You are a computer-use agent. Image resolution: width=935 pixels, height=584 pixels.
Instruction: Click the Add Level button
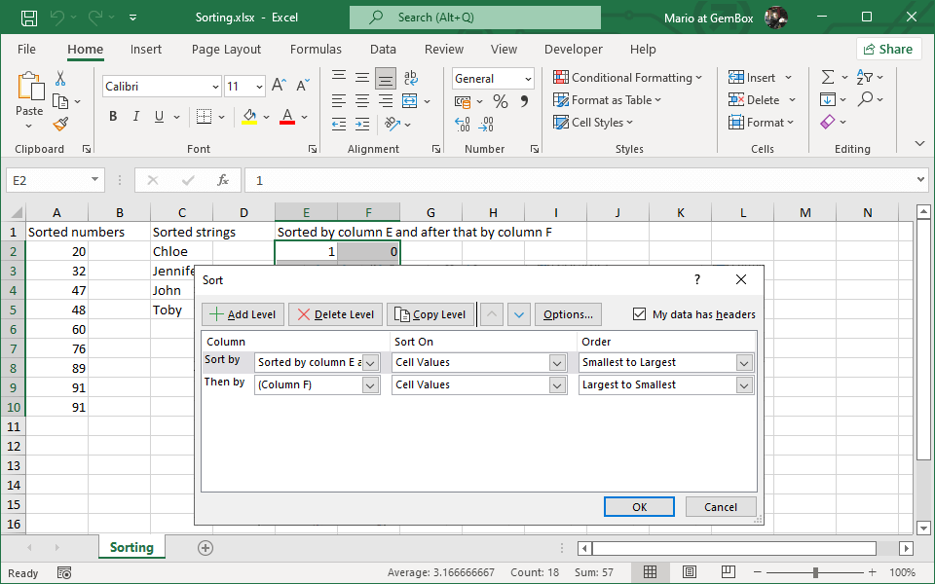[x=243, y=314]
